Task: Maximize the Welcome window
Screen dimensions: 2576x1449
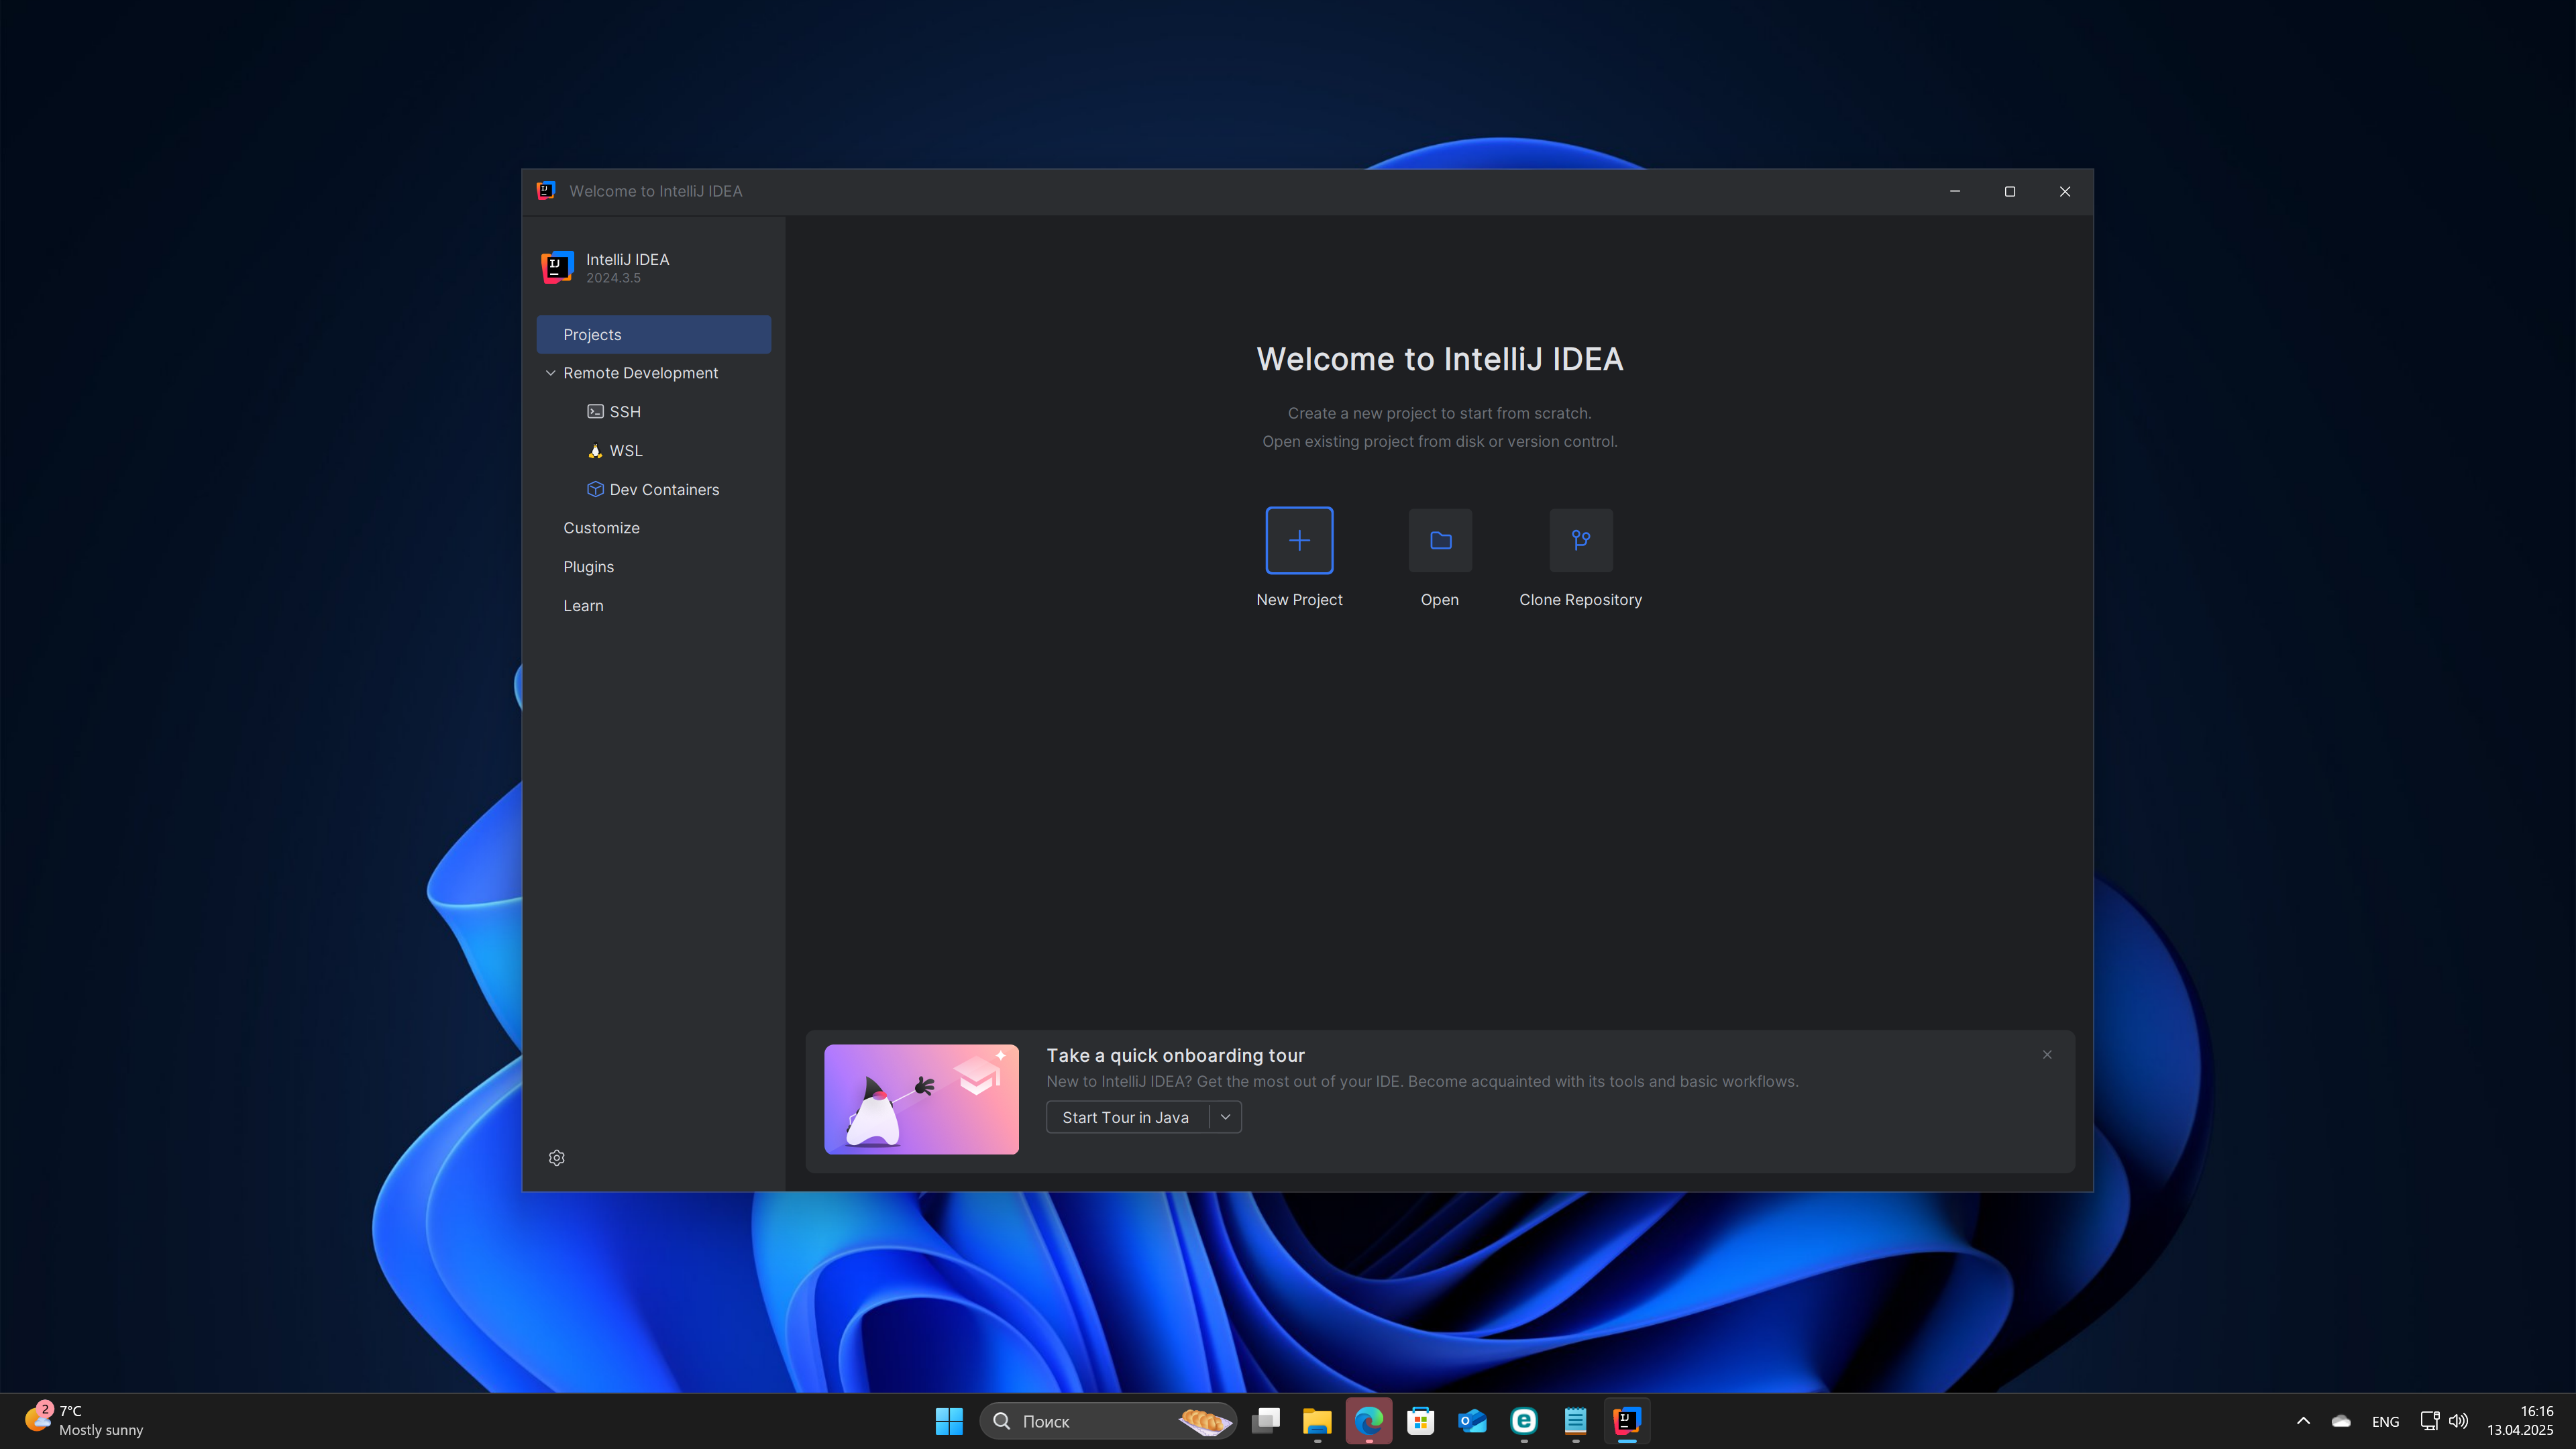Action: pos(2010,191)
